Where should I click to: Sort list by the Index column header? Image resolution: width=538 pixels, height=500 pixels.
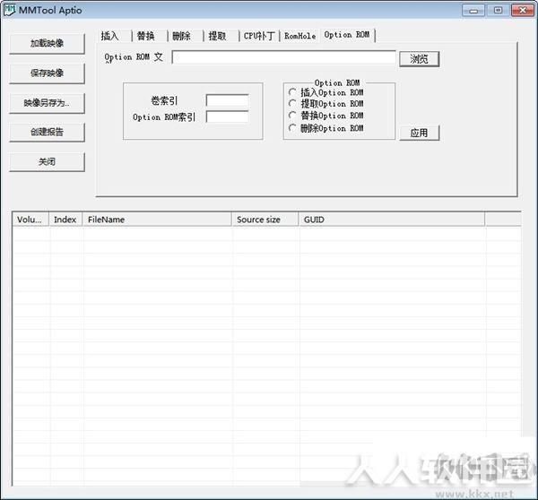[65, 220]
